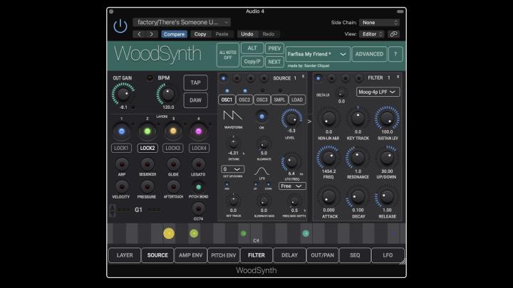Click the RESONANCE knob
513x288 pixels.
358,158
